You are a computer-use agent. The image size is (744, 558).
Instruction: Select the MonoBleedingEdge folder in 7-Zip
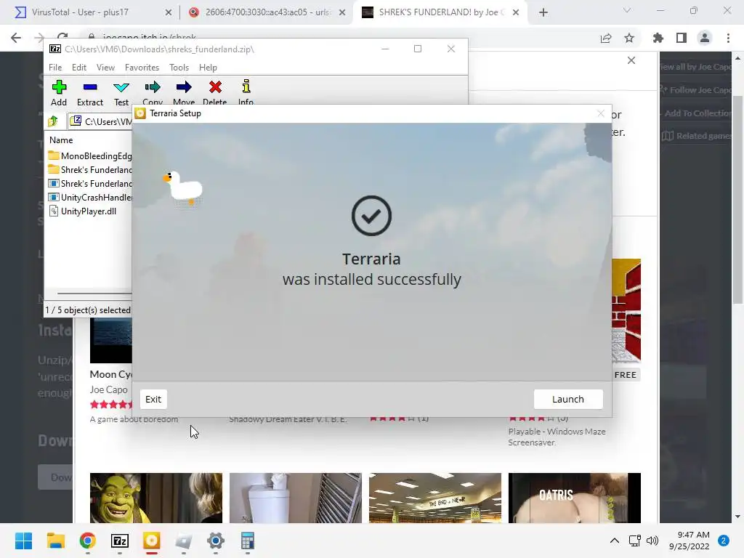tap(90, 155)
